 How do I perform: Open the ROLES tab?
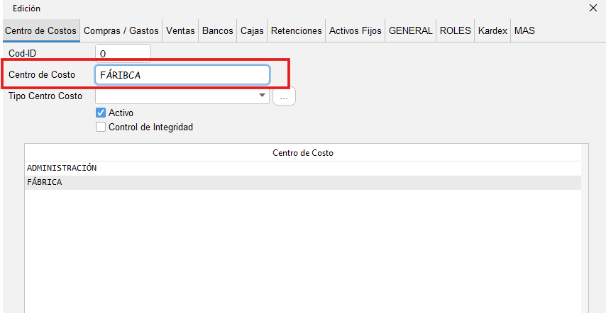(x=455, y=31)
